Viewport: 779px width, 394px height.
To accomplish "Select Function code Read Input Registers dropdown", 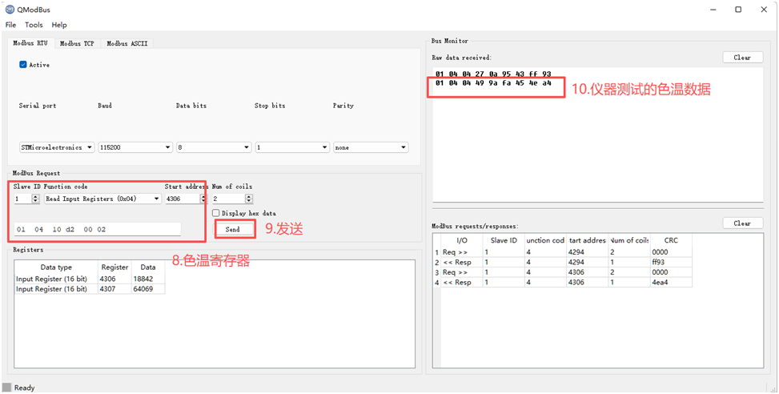I will [102, 199].
